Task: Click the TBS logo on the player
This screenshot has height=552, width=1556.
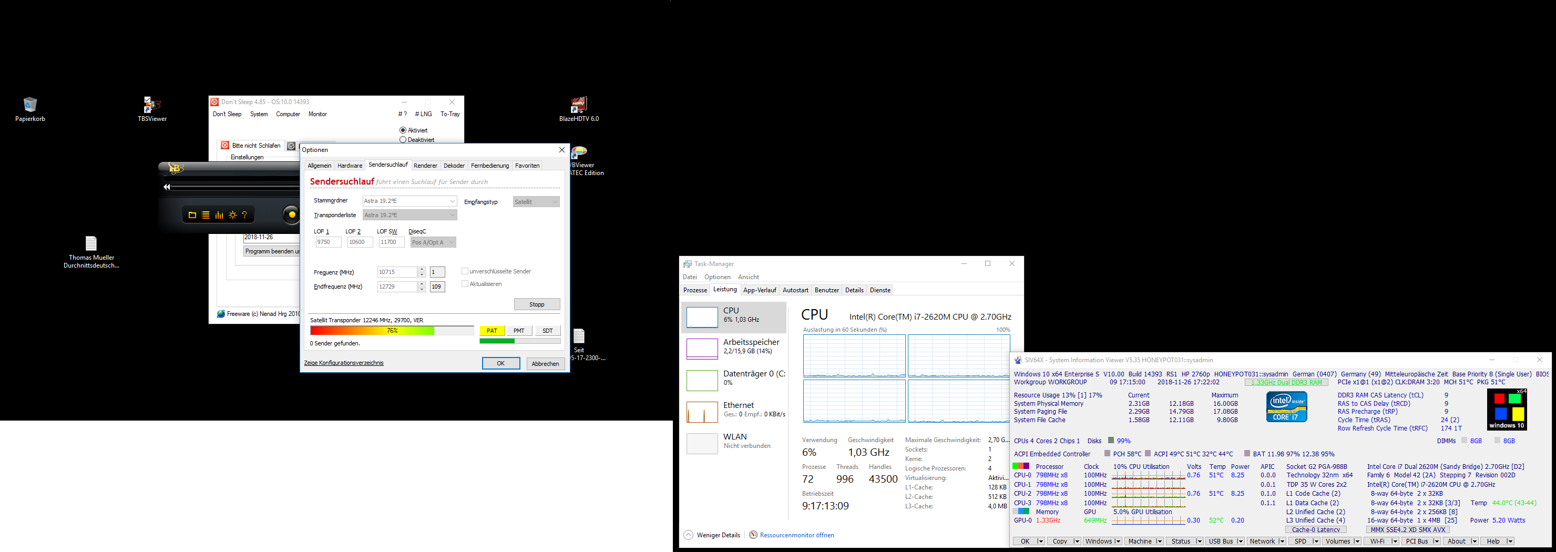Action: coord(177,169)
